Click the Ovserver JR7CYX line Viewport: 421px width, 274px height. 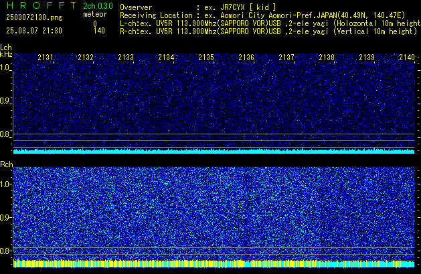click(x=198, y=7)
